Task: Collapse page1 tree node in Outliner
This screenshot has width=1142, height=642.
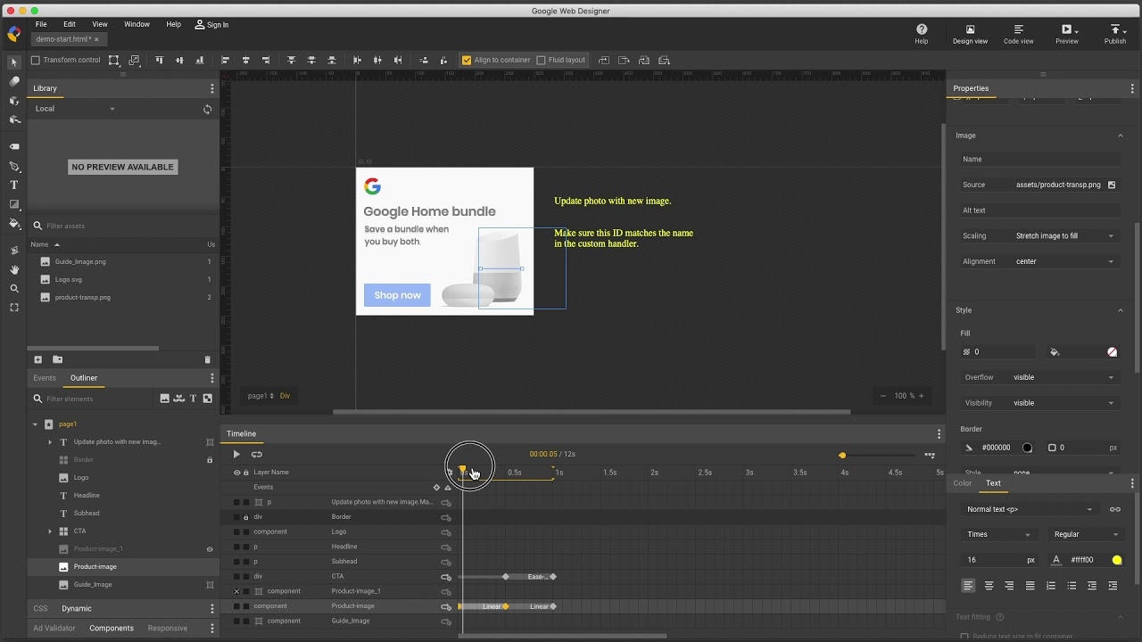Action: 36,424
